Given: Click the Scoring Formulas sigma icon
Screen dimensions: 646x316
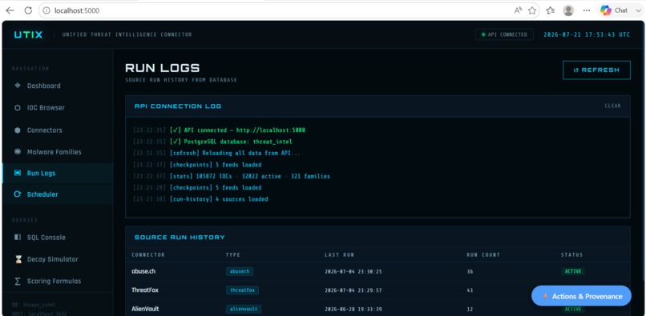Looking at the screenshot, I should 18,281.
